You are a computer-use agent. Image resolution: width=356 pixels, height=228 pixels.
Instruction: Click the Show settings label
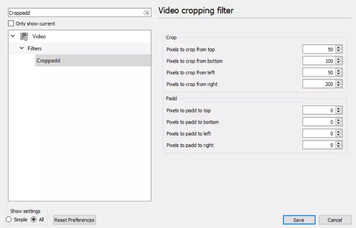[x=25, y=211]
